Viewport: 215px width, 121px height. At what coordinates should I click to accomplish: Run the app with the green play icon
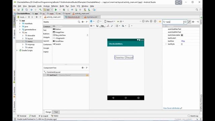(56, 10)
